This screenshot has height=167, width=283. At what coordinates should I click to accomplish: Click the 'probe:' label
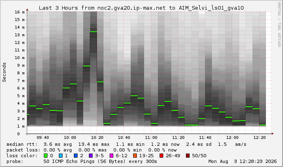(x=15, y=161)
